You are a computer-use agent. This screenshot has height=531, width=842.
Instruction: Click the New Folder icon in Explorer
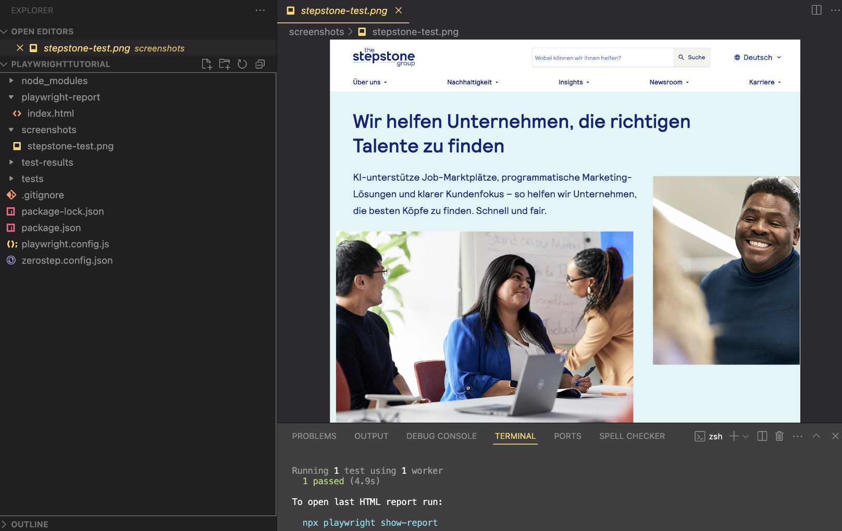225,64
